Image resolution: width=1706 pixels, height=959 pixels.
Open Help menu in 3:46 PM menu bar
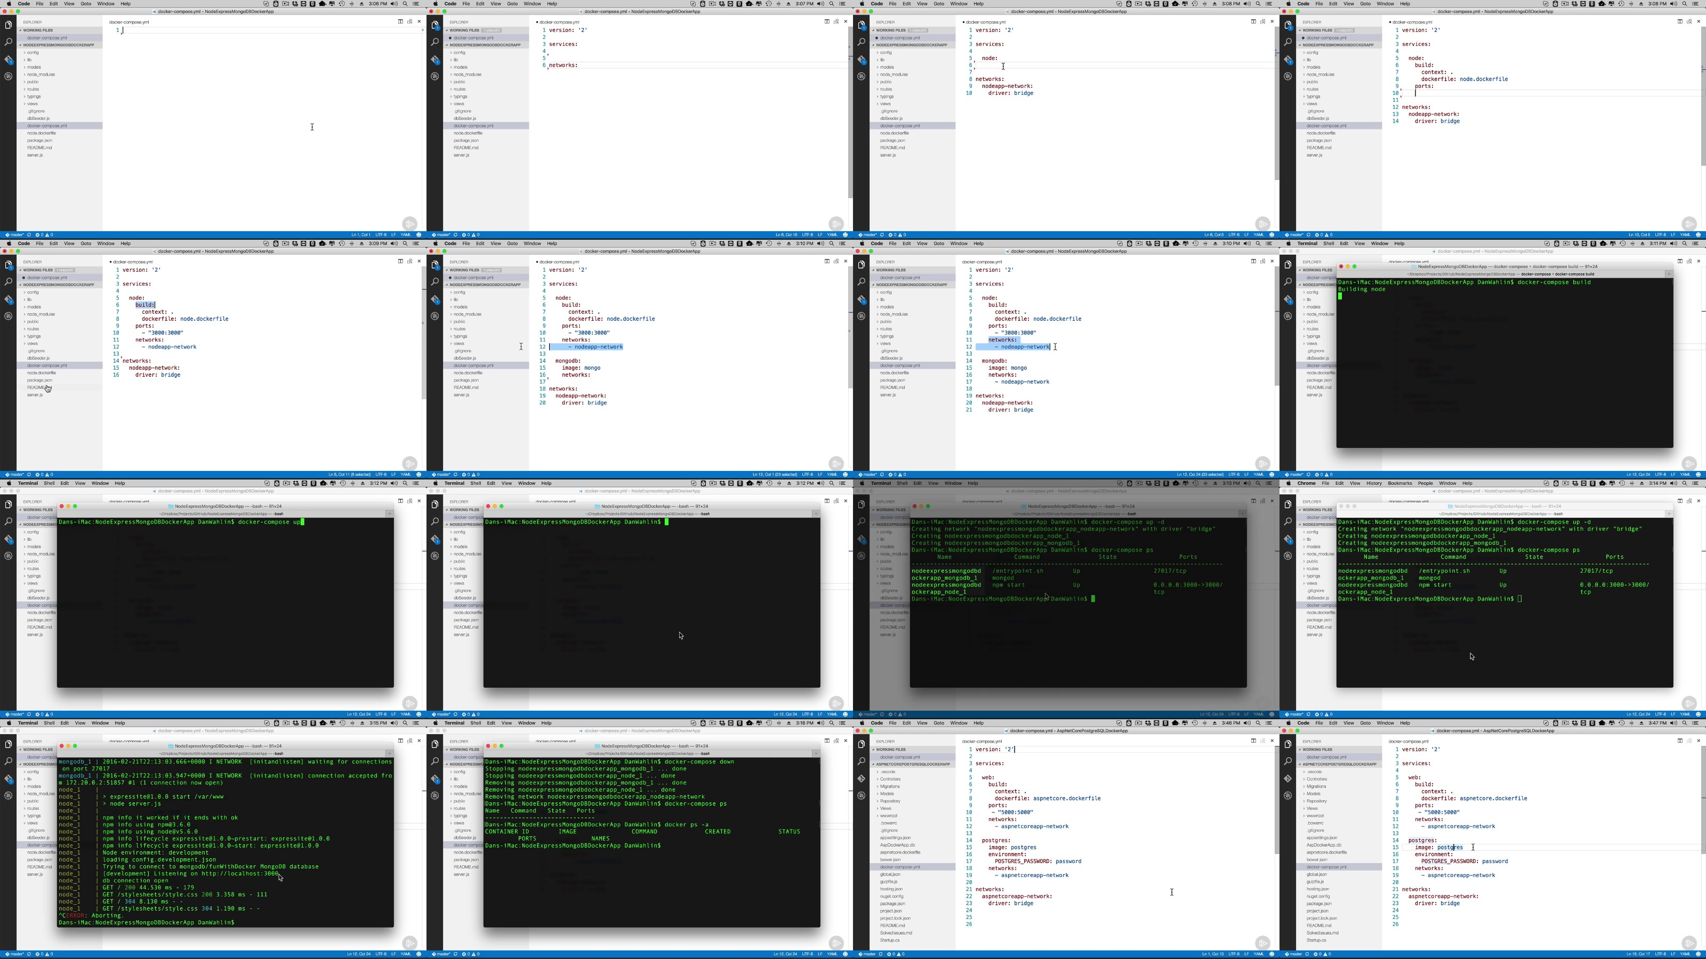(978, 724)
